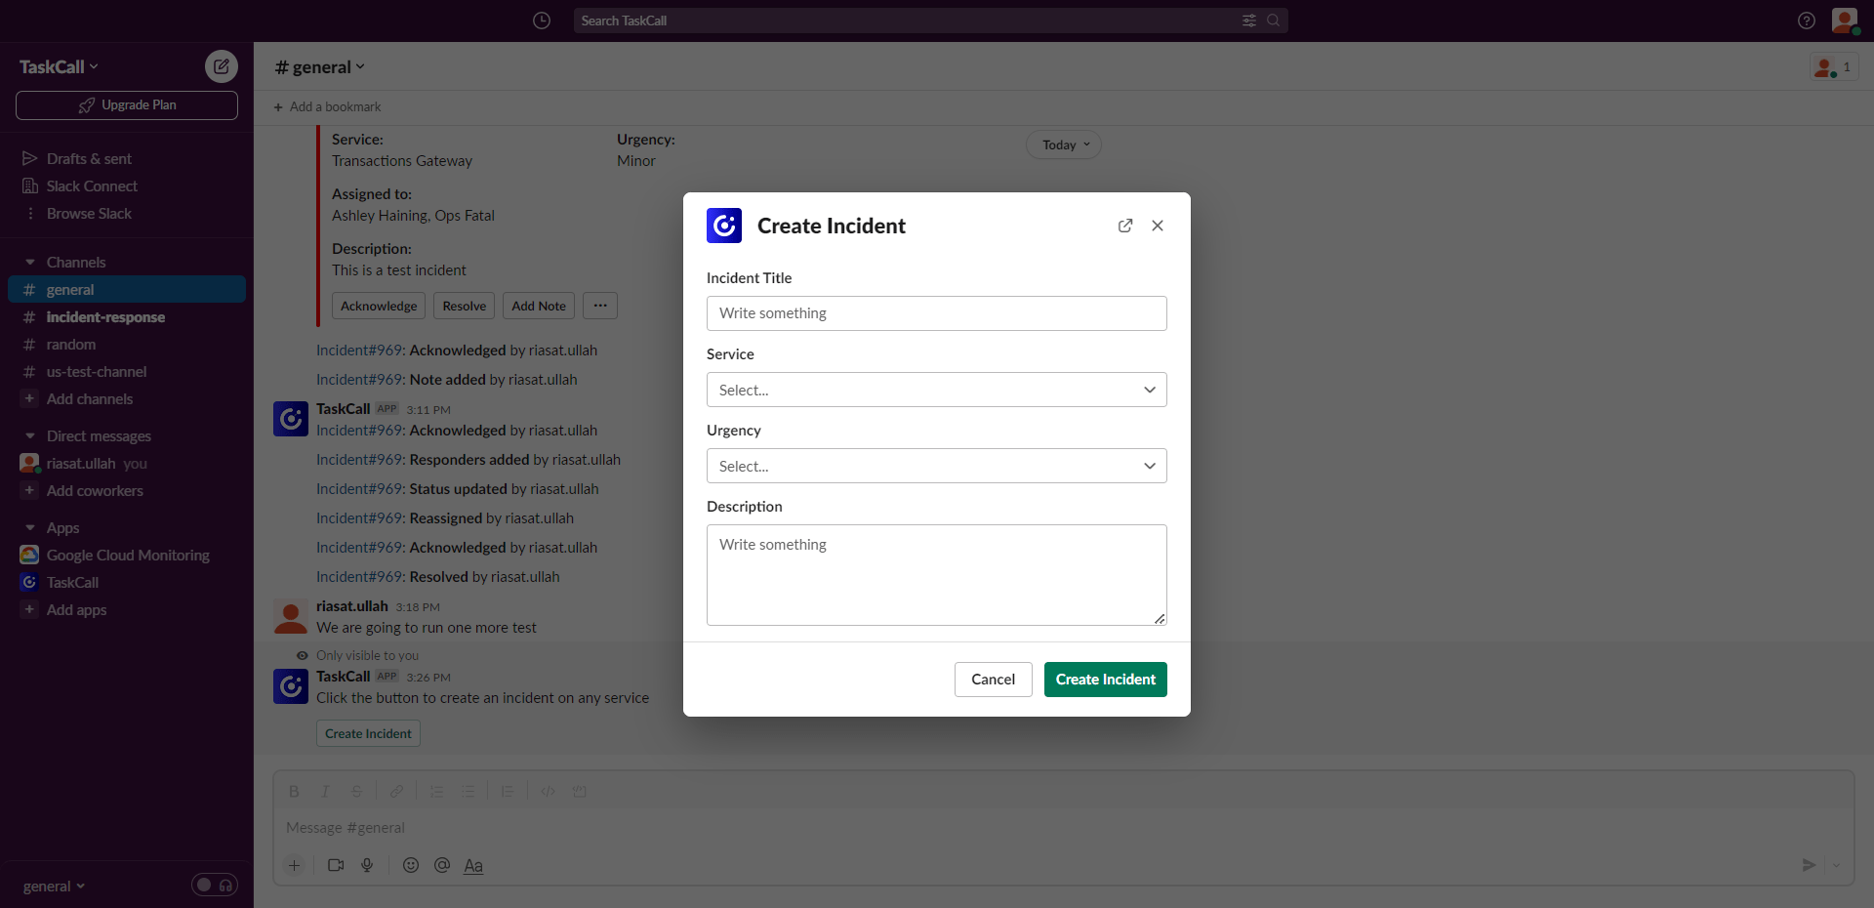Open send options dropdown arrow

[1836, 865]
